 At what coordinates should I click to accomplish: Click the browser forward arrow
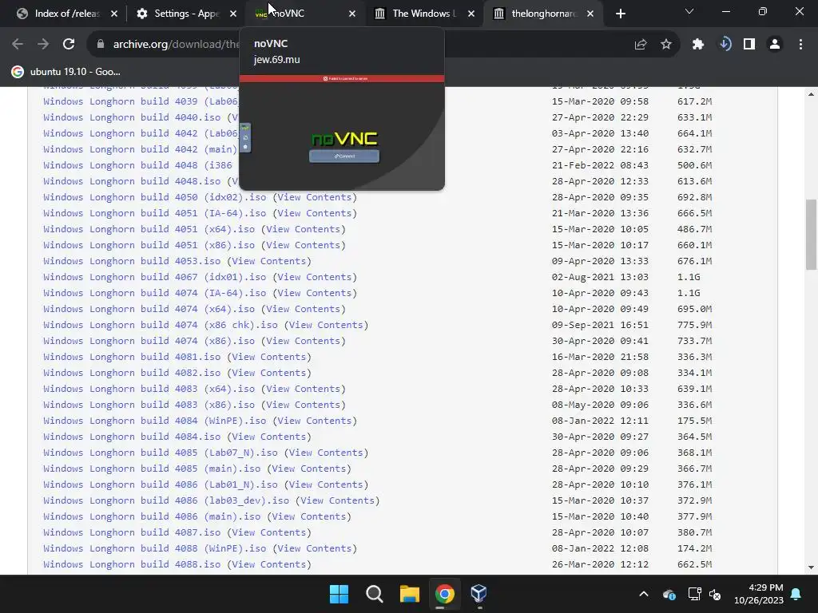43,45
